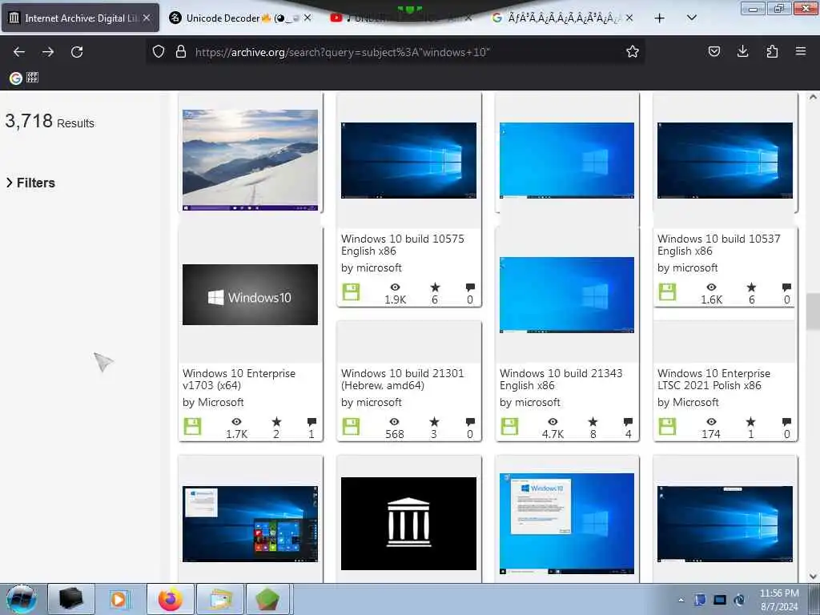Click snowy mountain desktop thumbnail
Image resolution: width=820 pixels, height=615 pixels.
click(x=250, y=159)
